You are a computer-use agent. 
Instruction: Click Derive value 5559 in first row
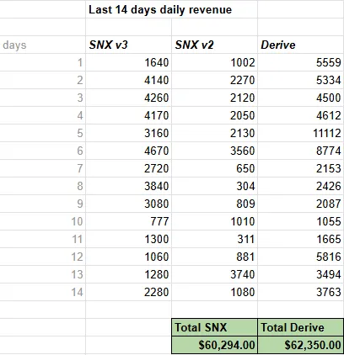point(301,62)
